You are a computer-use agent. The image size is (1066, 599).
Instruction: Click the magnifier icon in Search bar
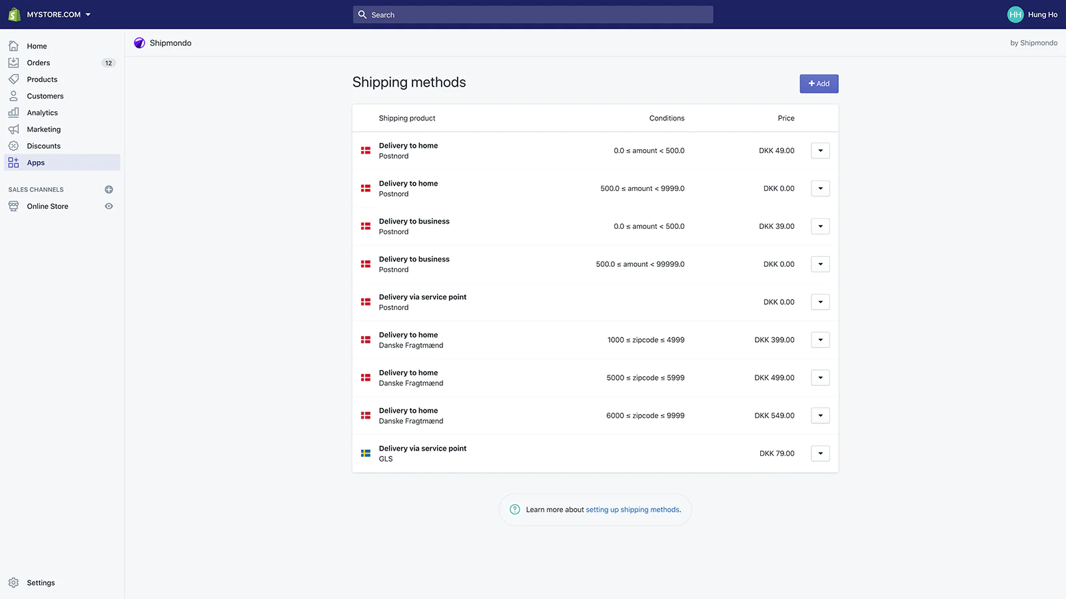(x=362, y=15)
